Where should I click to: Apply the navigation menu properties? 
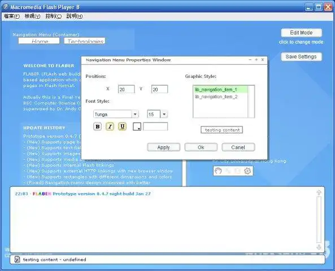coord(164,147)
